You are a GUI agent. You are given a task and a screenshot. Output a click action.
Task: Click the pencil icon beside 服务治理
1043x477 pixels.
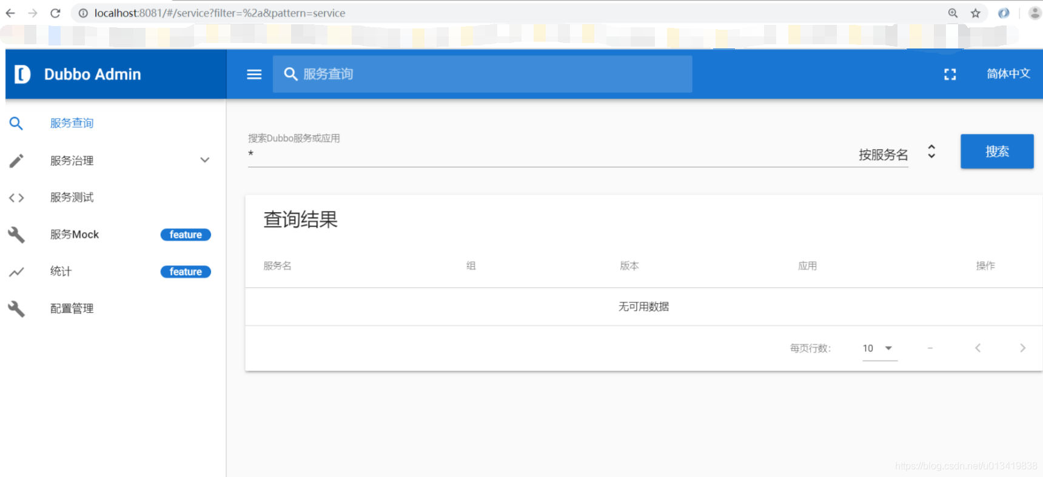[16, 161]
